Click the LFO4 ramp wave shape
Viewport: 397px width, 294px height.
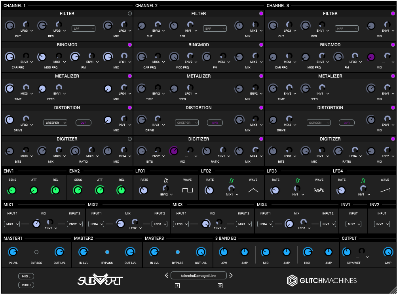coord(385,190)
